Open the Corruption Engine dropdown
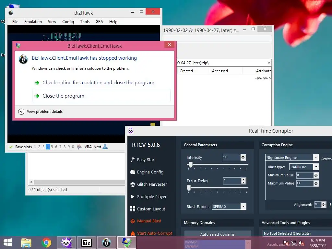The image size is (332, 249). [x=316, y=158]
